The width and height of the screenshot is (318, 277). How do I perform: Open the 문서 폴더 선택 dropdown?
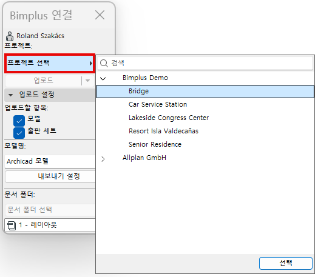(x=50, y=210)
